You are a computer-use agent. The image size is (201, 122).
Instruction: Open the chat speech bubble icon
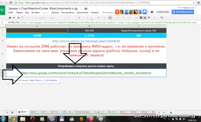coord(152,12)
